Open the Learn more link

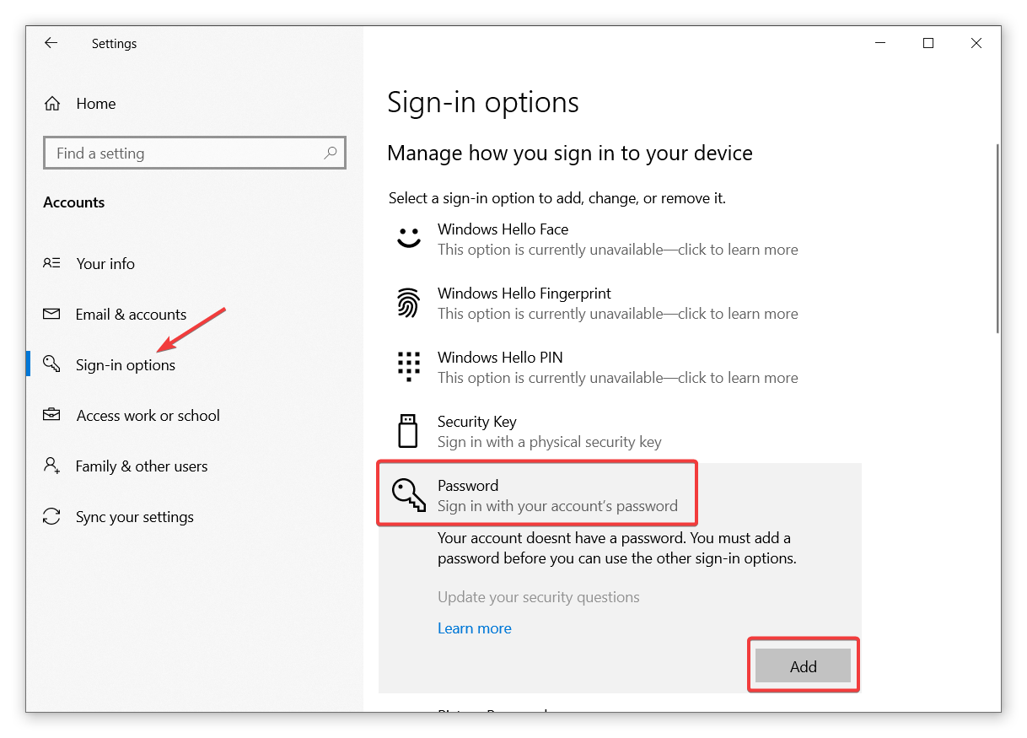(475, 628)
